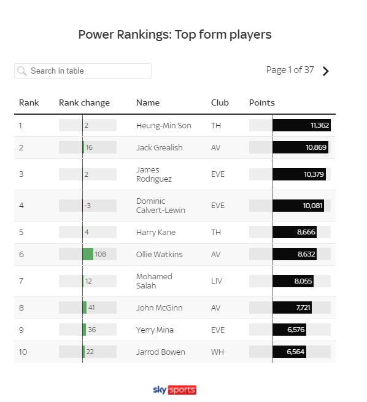Screen dimensions: 367x402
Task: Click Dominic Calvert-Lewin's -3 rank change
Action: (87, 206)
